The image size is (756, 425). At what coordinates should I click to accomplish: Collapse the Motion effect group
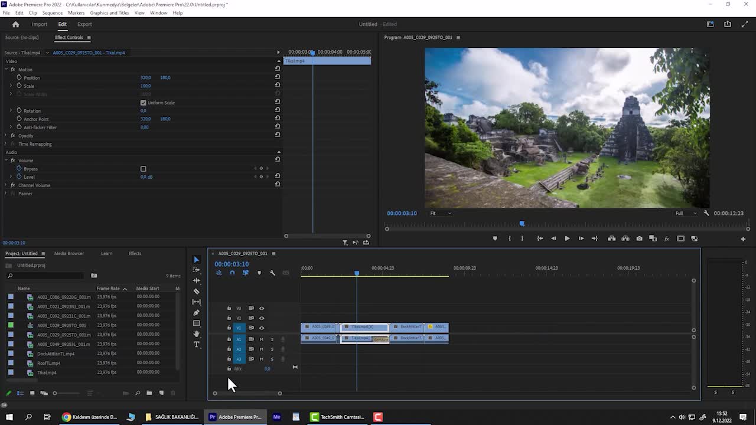click(6, 69)
